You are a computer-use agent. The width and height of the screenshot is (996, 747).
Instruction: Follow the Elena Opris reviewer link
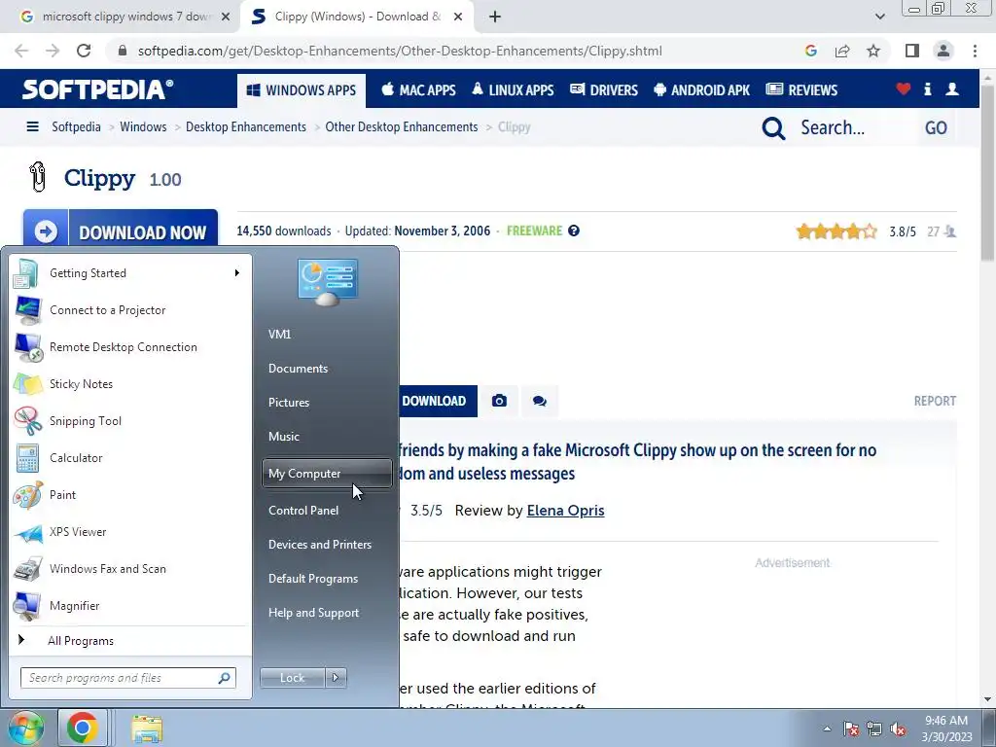pyautogui.click(x=565, y=511)
